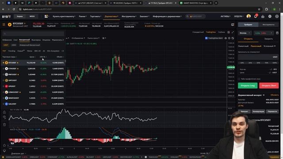Viewport: 283px width, 159px height.
Task: Click the lock icon left of chart
Action: click(4, 112)
